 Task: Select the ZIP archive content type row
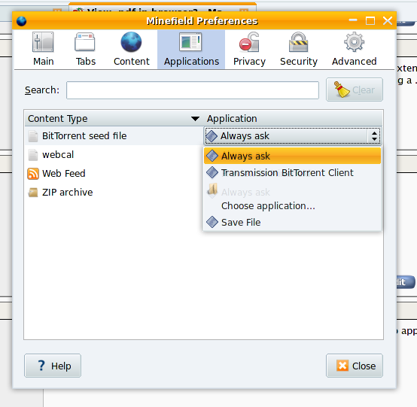pyautogui.click(x=114, y=192)
